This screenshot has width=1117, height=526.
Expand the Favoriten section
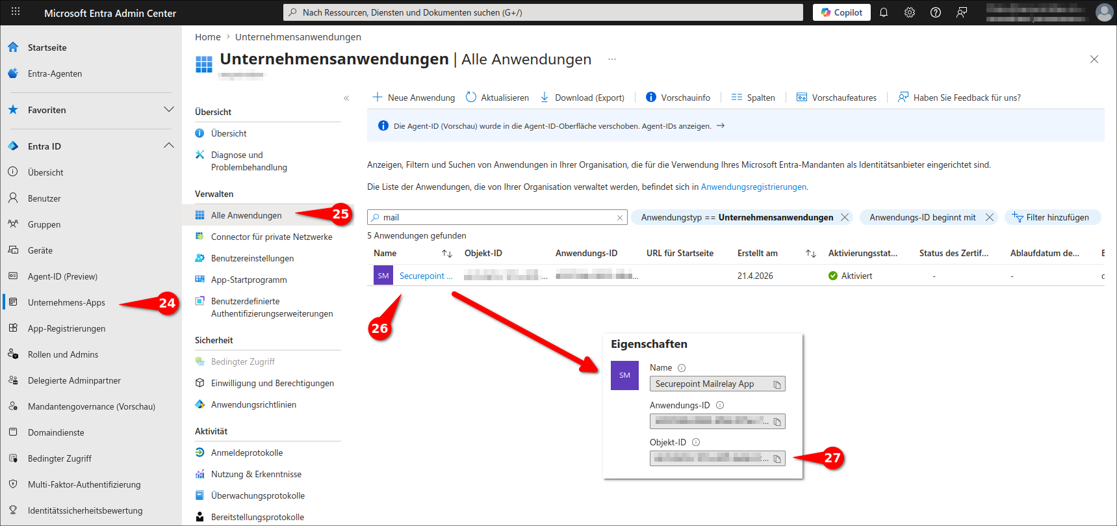[x=169, y=109]
